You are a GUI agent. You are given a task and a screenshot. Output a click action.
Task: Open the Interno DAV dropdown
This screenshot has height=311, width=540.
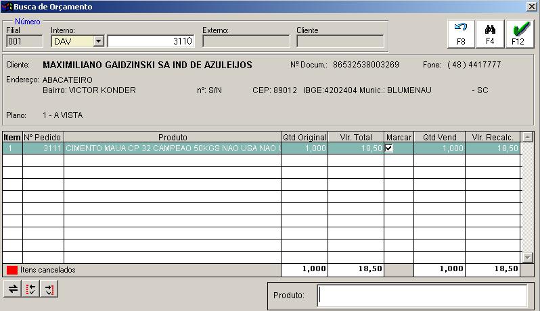pyautogui.click(x=98, y=41)
